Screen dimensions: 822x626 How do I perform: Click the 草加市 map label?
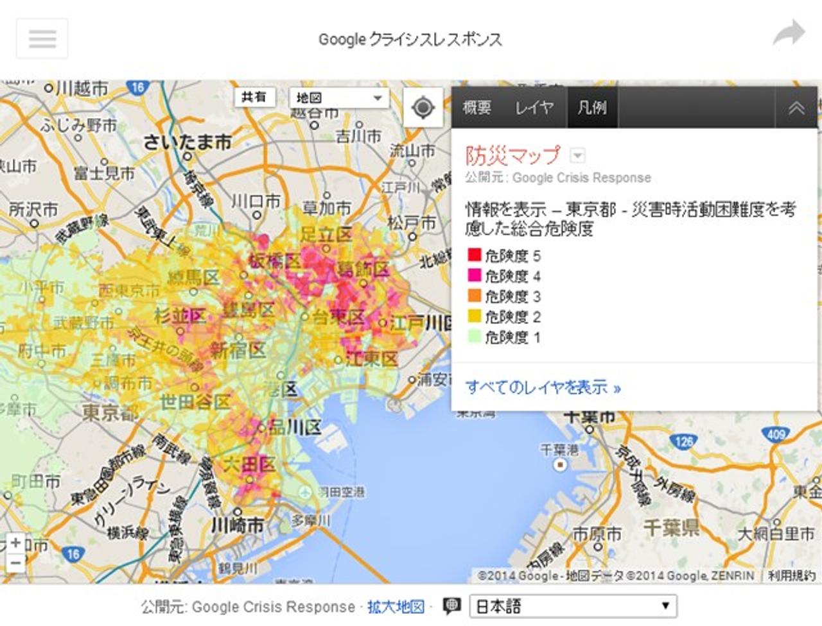[326, 207]
